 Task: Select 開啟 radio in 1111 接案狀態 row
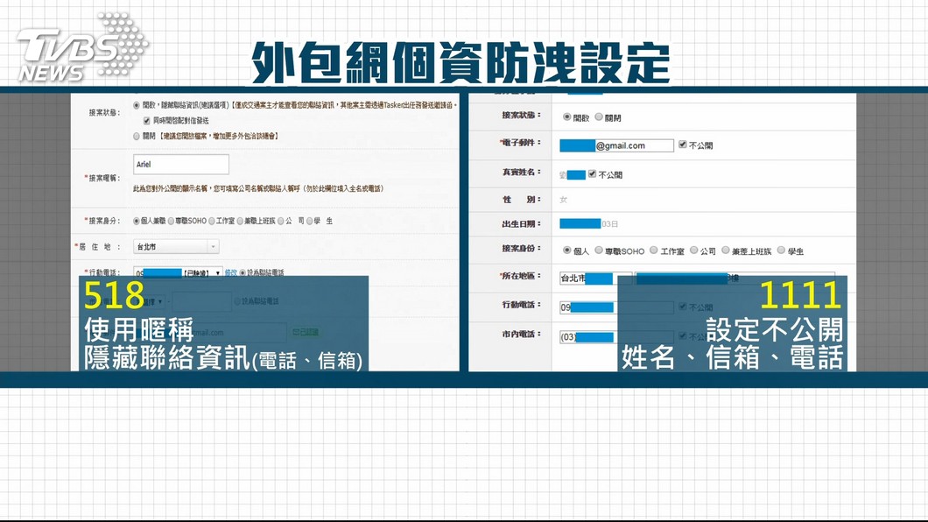pos(567,117)
